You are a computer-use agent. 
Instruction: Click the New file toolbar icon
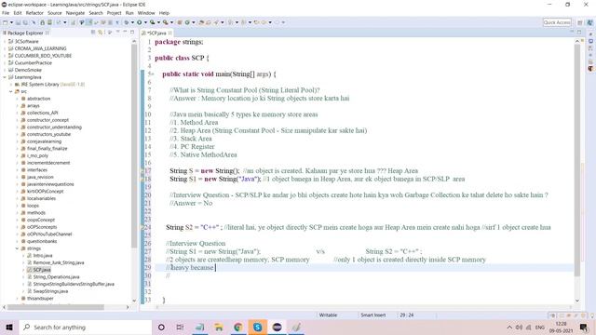click(x=5, y=22)
